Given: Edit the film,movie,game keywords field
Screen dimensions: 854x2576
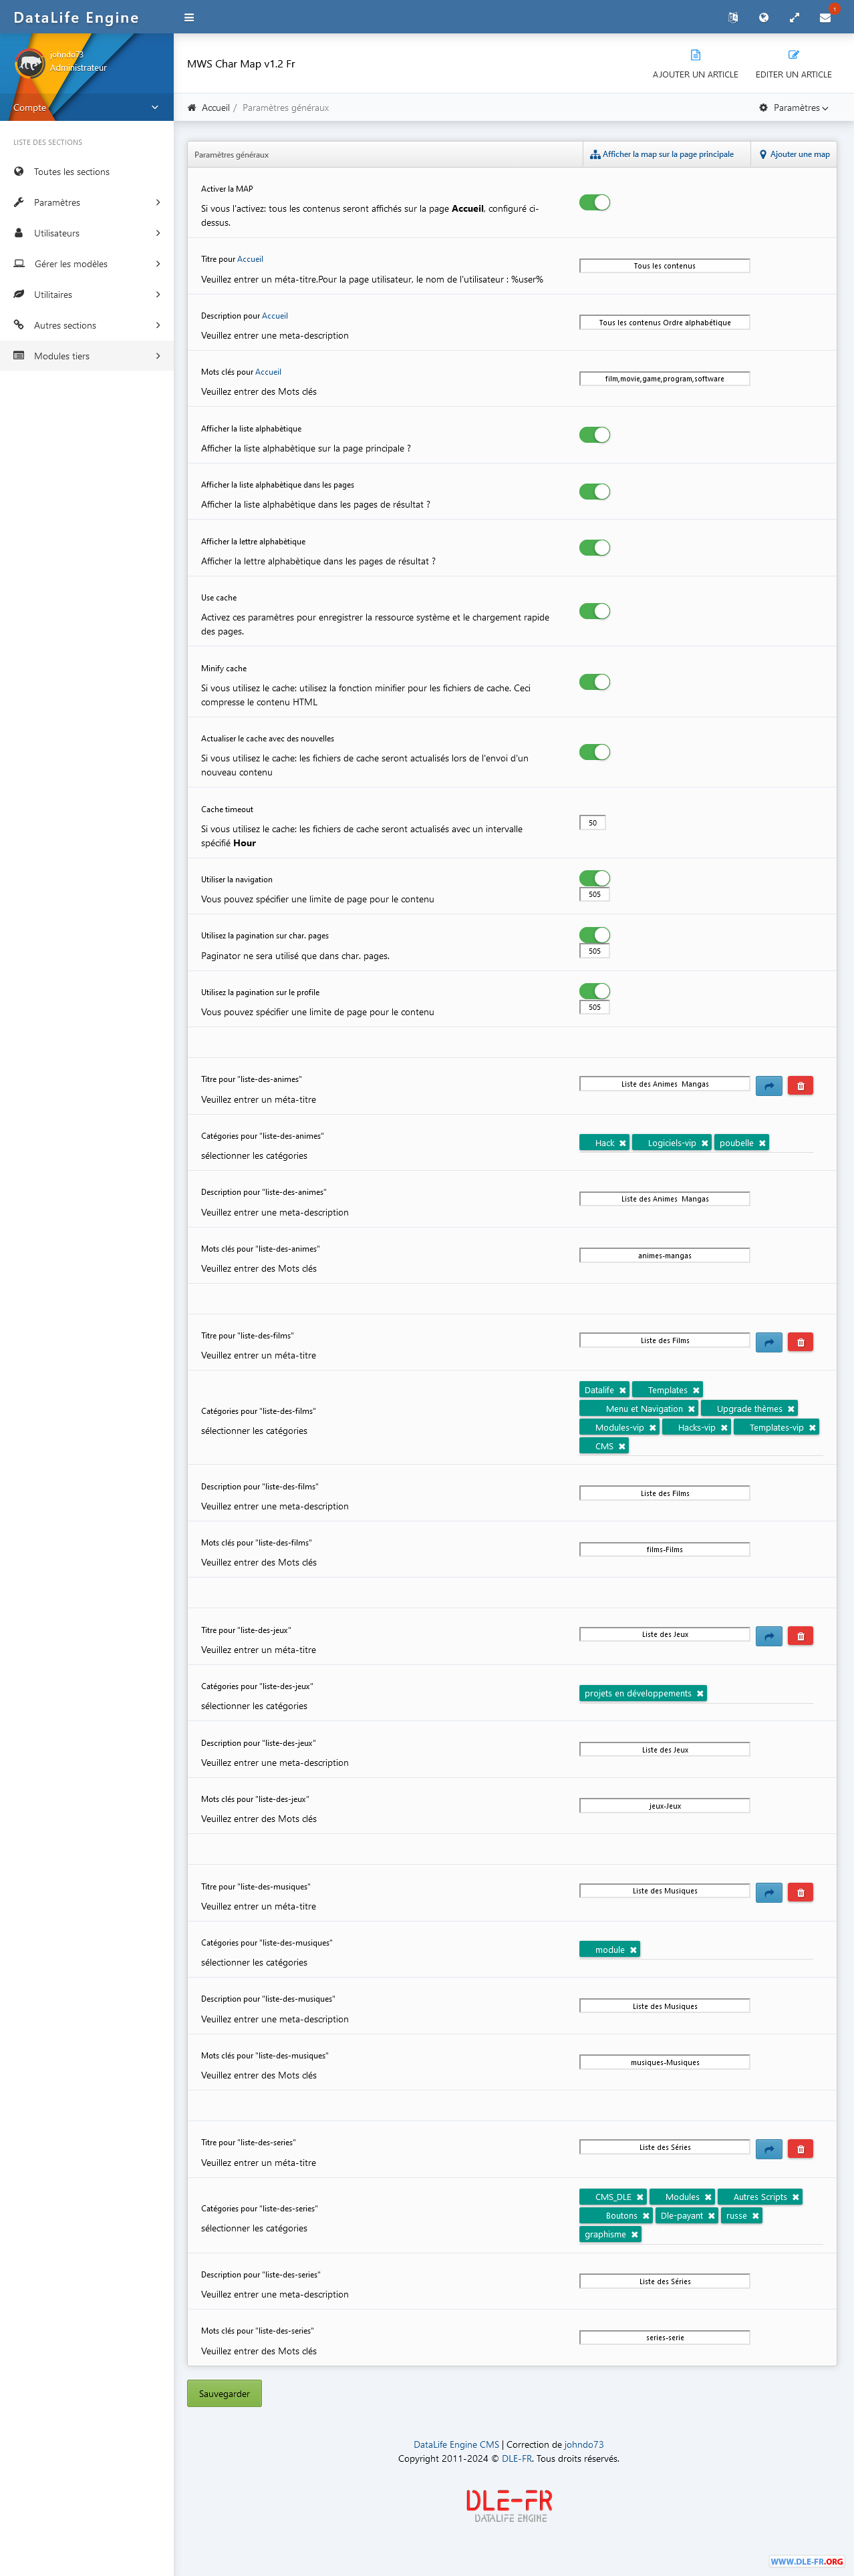Looking at the screenshot, I should [665, 379].
